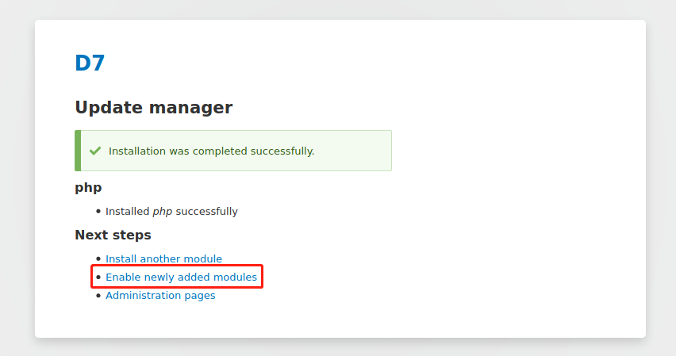Click bullet before Administration pages

98,296
